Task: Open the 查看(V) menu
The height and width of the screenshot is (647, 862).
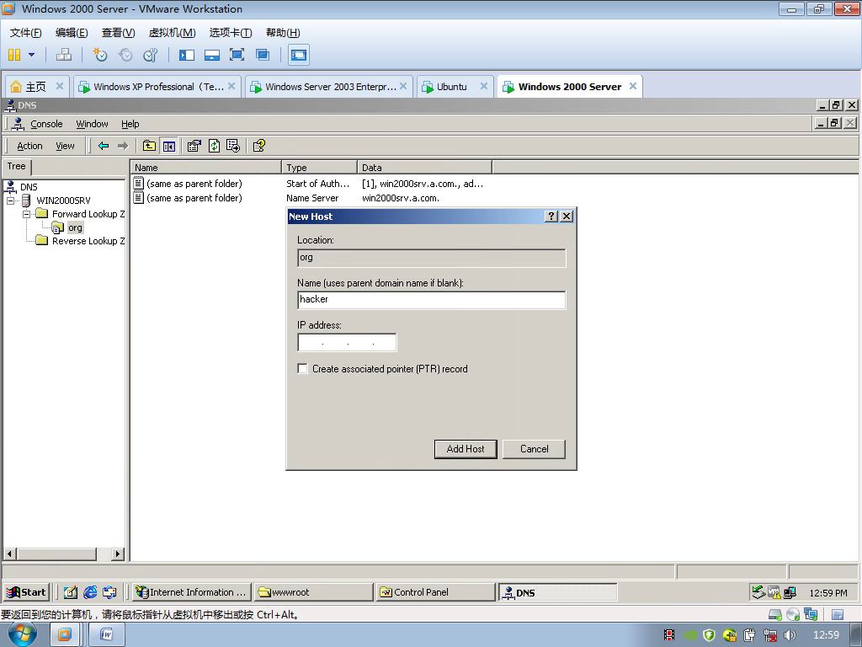Action: tap(118, 33)
